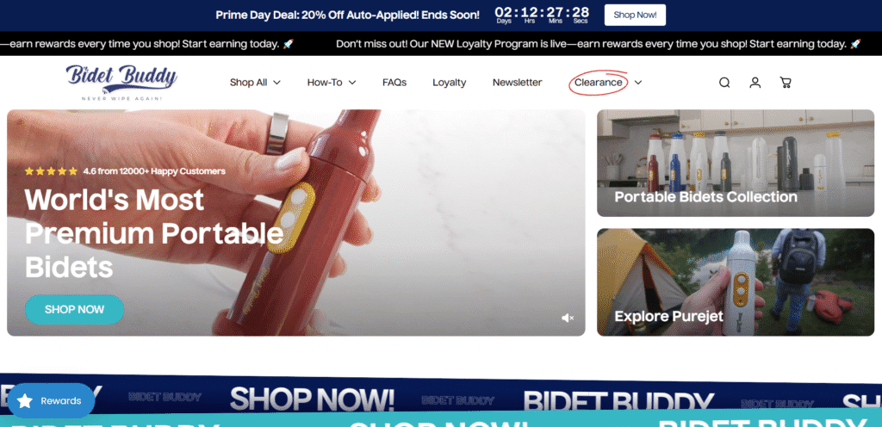Go to the Loyalty page

(449, 83)
